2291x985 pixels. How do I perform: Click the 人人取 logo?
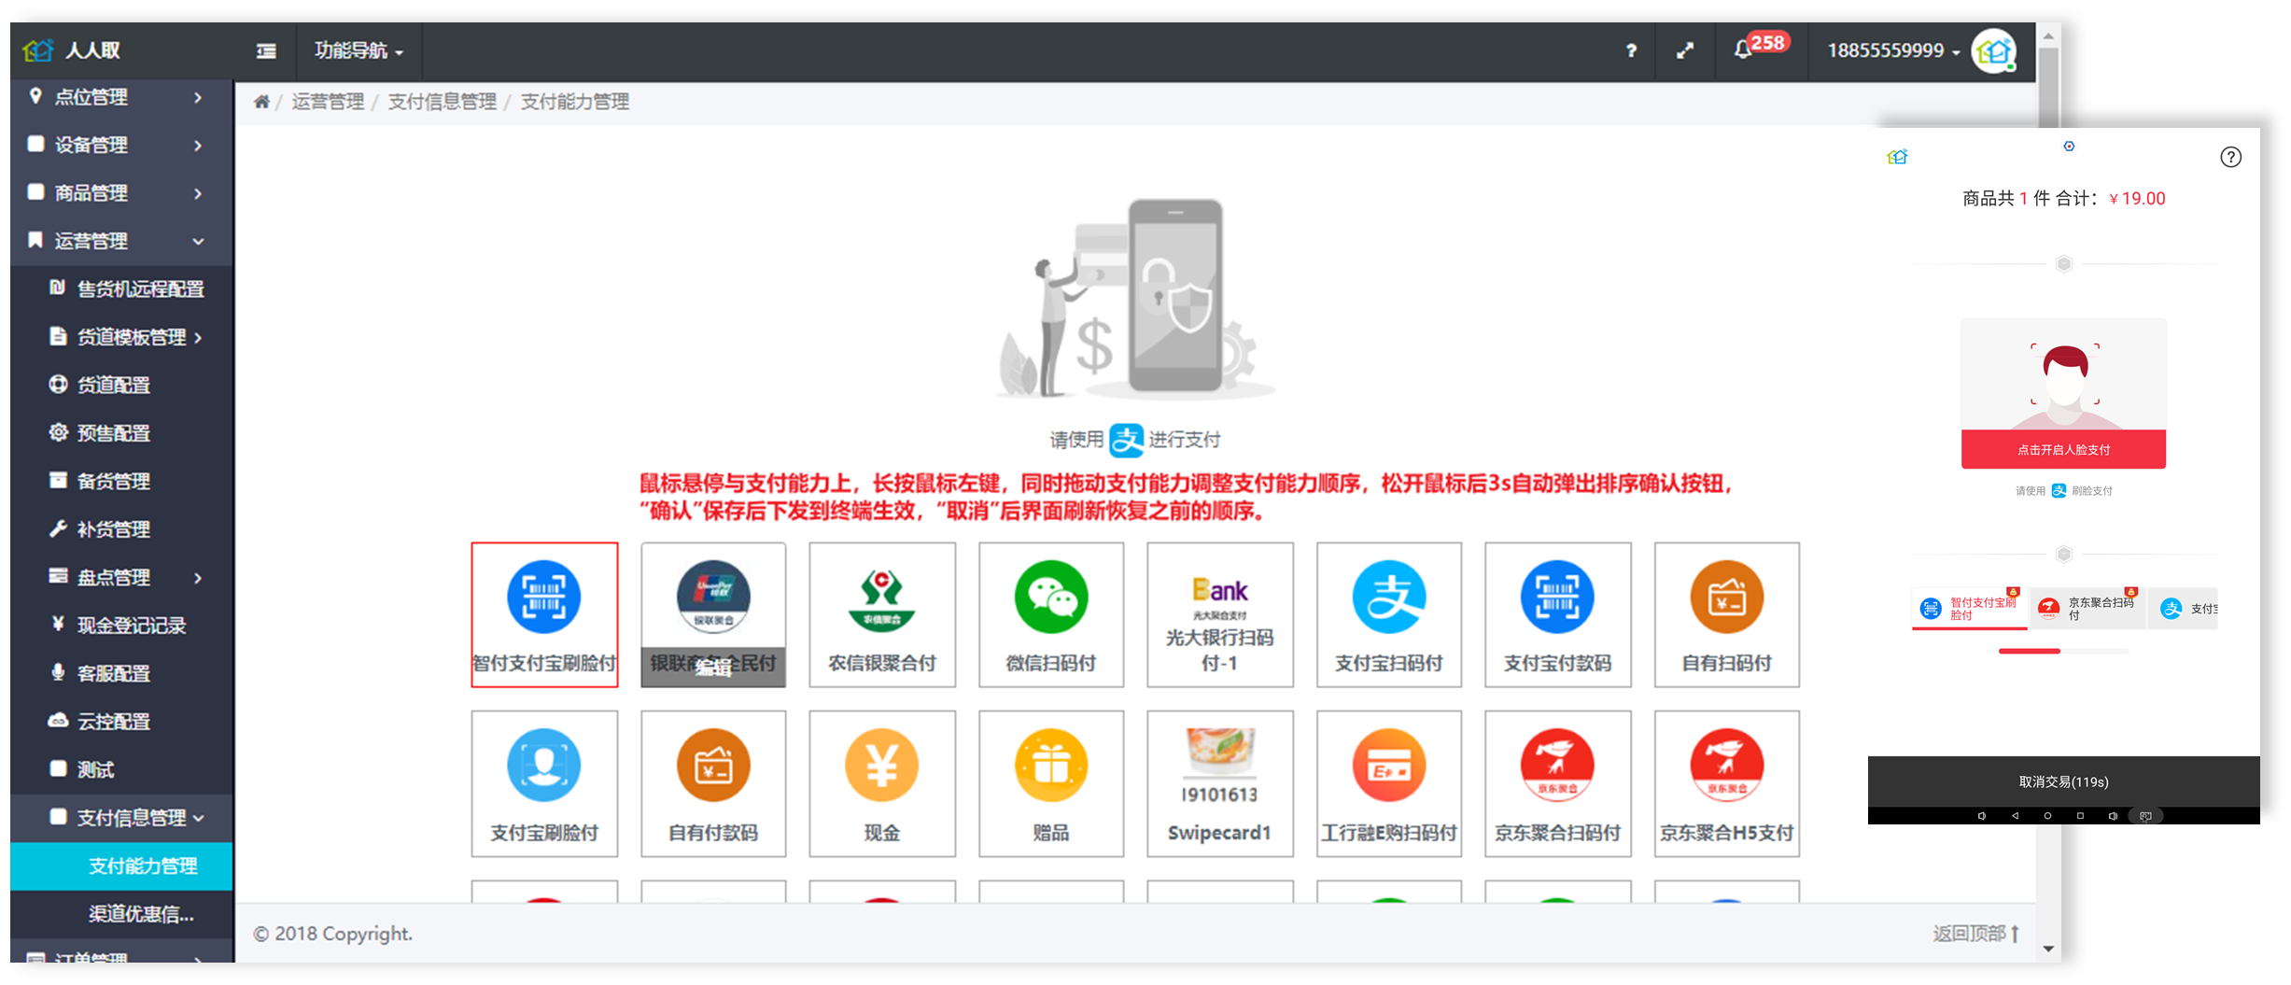tap(73, 49)
